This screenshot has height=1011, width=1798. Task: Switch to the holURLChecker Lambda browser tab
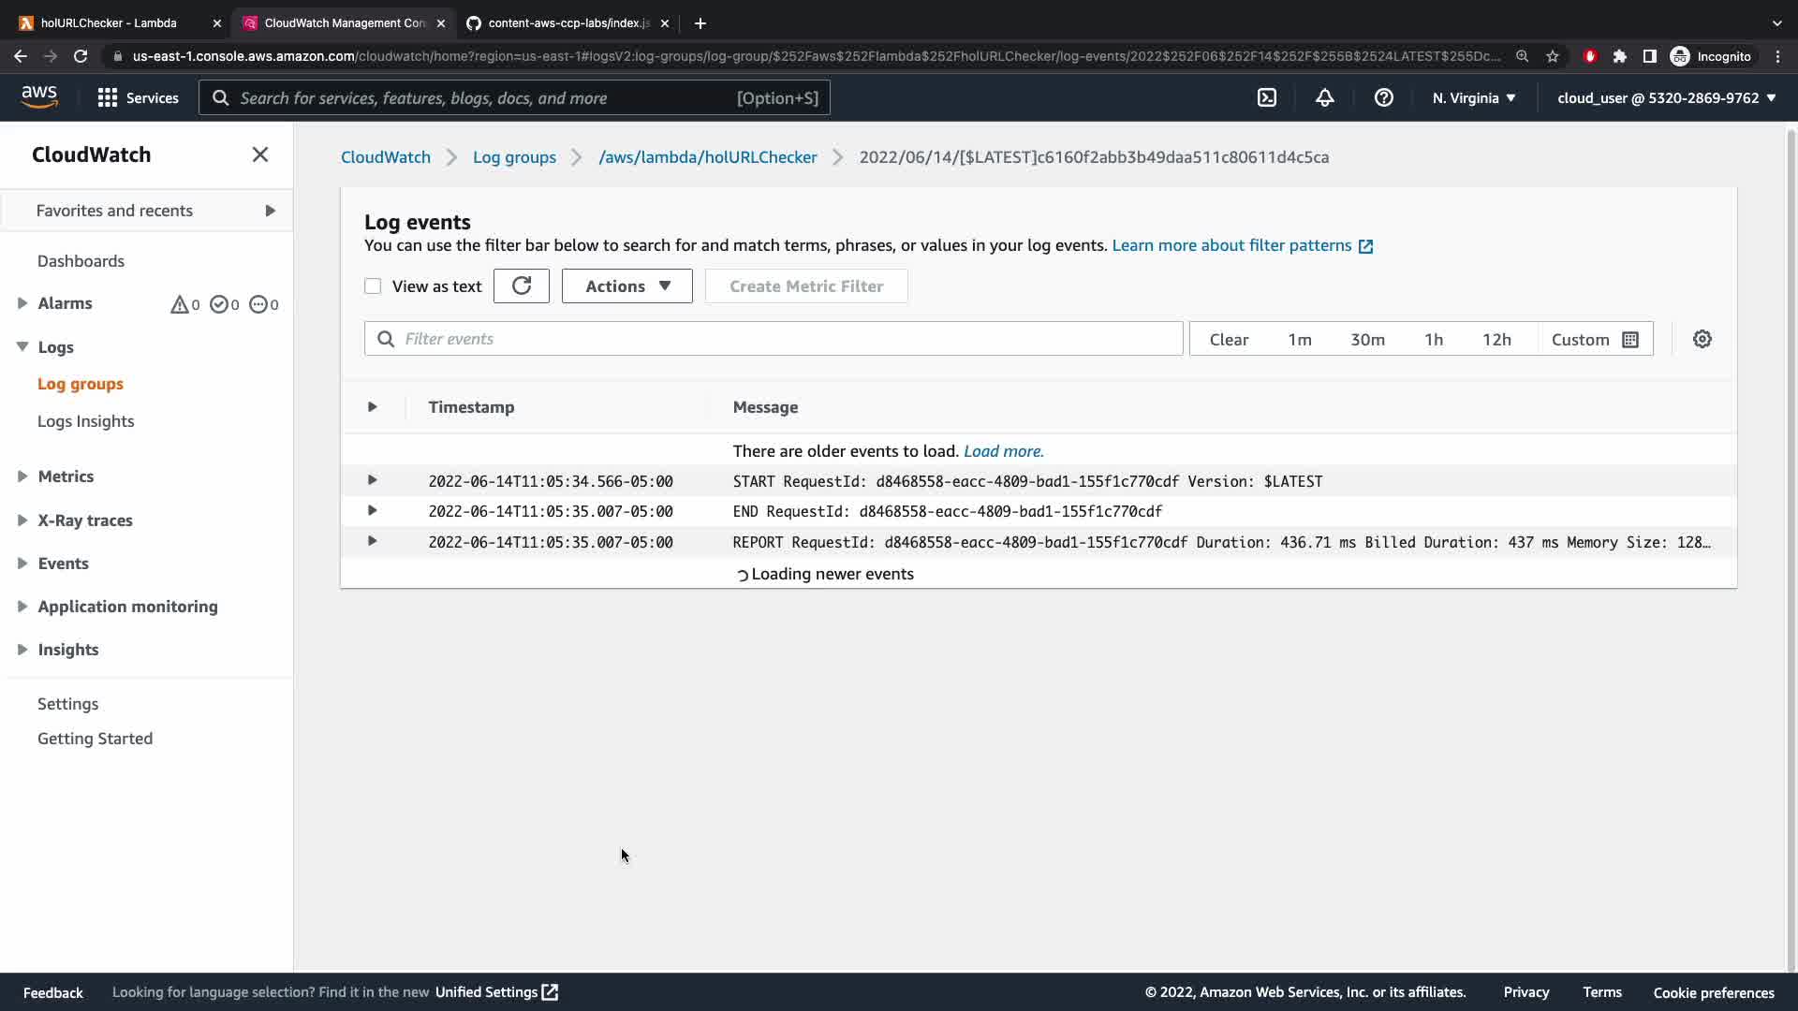(x=109, y=22)
